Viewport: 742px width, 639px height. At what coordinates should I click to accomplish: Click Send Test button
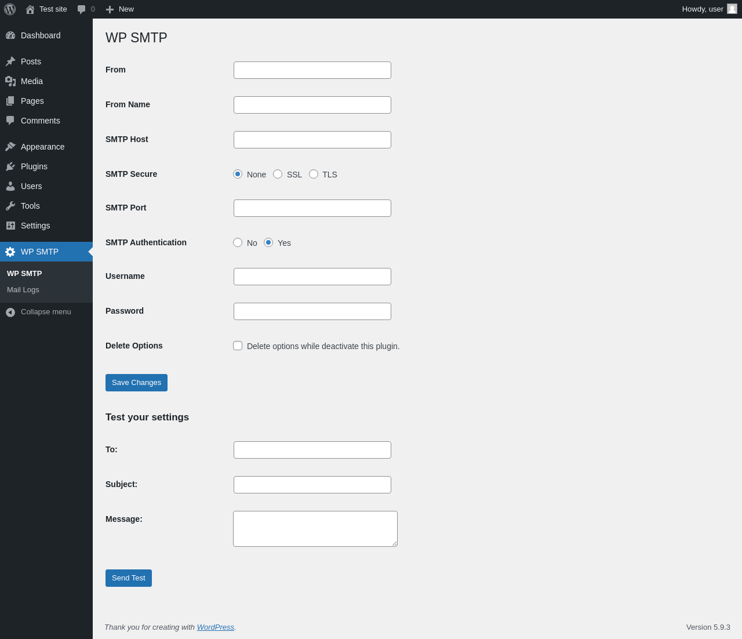(129, 578)
